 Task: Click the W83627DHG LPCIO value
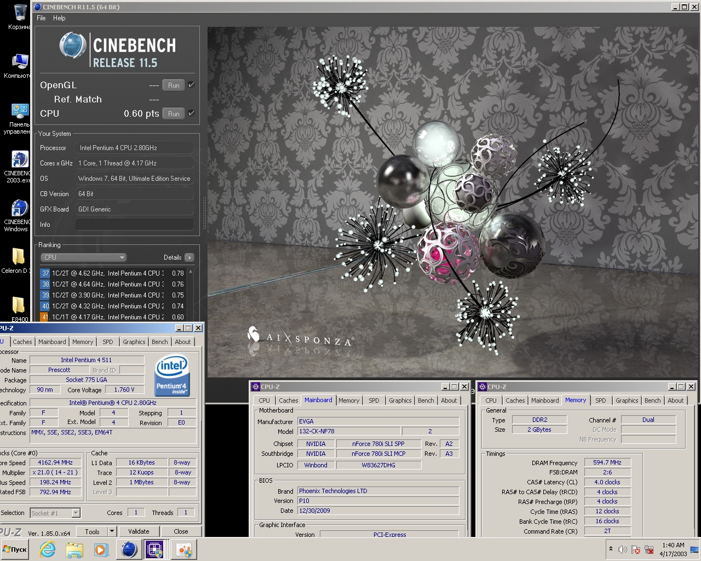[x=378, y=465]
